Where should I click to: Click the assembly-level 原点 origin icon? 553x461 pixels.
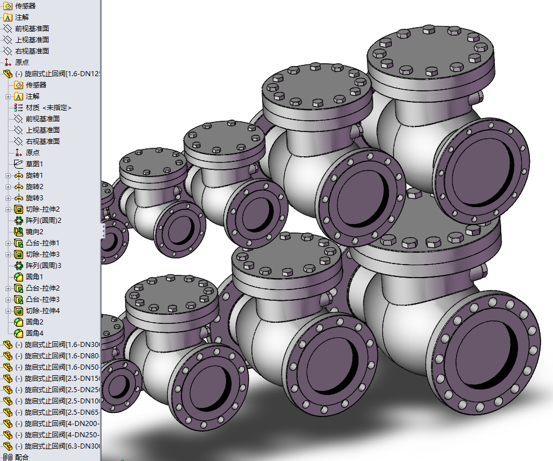coord(8,63)
